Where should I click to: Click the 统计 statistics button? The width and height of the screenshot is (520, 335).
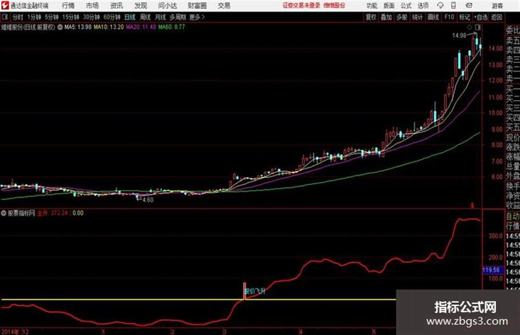tap(417, 17)
